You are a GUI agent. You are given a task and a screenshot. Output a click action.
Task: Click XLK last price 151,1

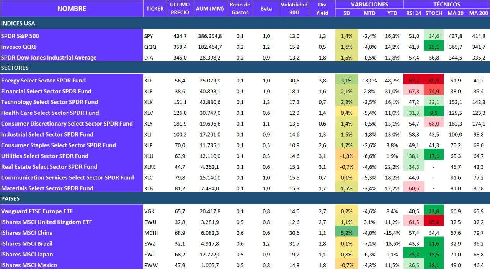180,102
